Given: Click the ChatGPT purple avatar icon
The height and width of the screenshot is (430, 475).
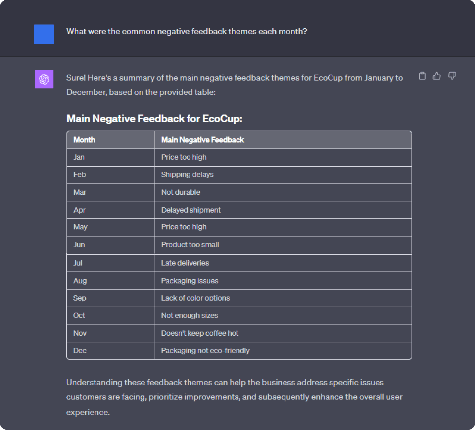Looking at the screenshot, I should pos(44,79).
